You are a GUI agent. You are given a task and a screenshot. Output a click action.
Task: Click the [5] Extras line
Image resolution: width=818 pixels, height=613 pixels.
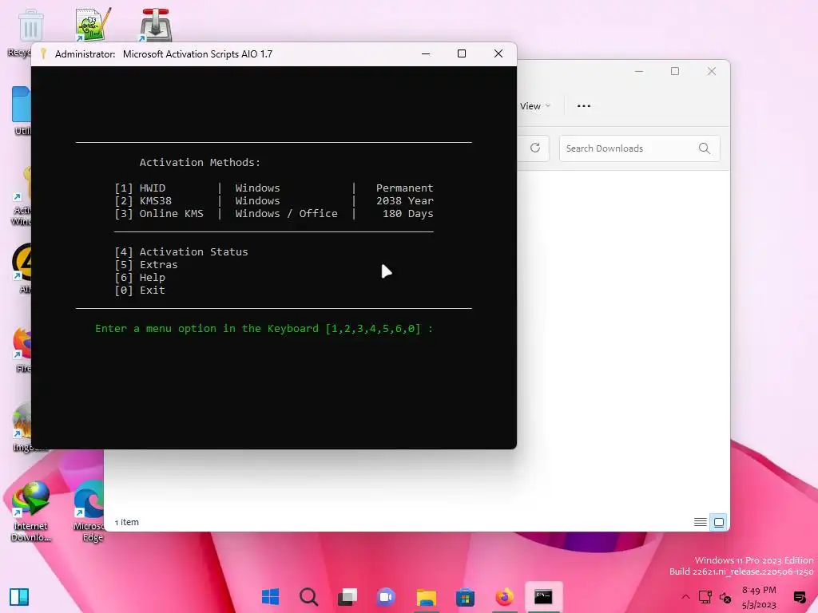click(x=146, y=265)
